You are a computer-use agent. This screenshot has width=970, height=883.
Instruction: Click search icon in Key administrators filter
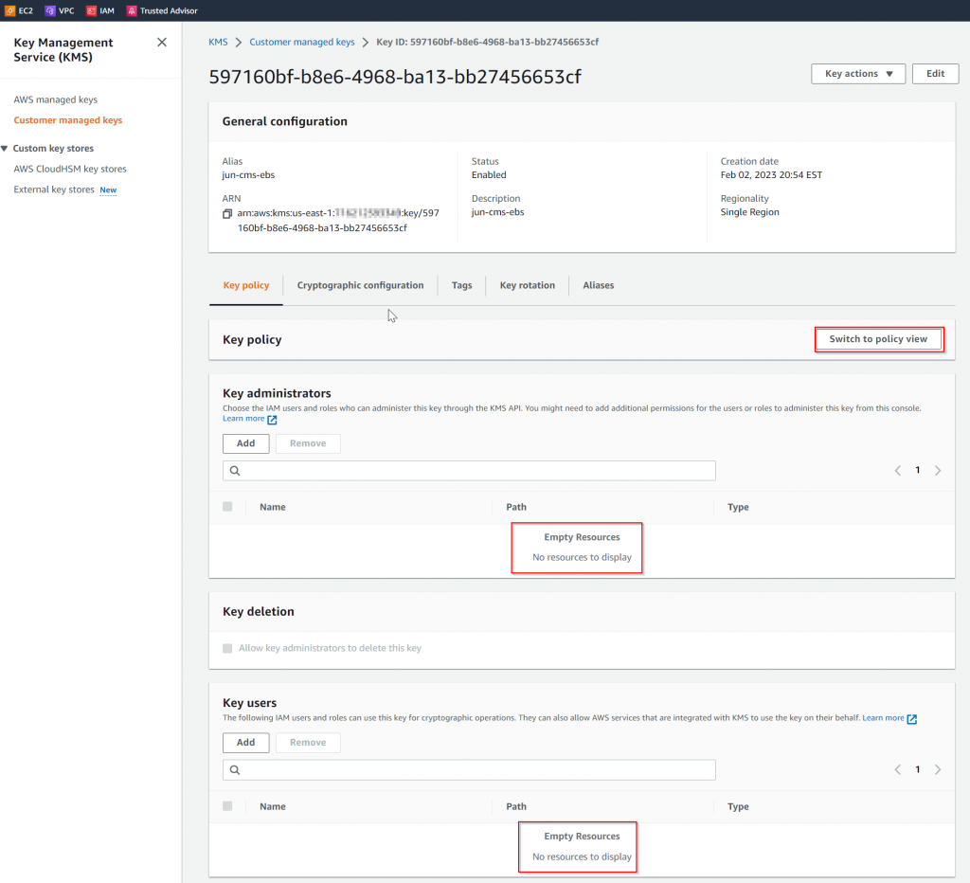235,471
